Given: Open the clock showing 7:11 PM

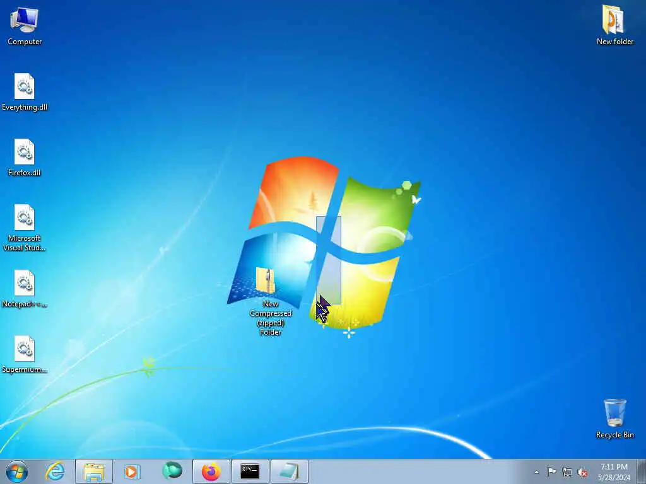Looking at the screenshot, I should (614, 472).
